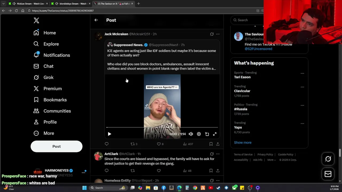Click the browser address bar URL
Image resolution: width=342 pixels, height=192 pixels.
point(63,11)
